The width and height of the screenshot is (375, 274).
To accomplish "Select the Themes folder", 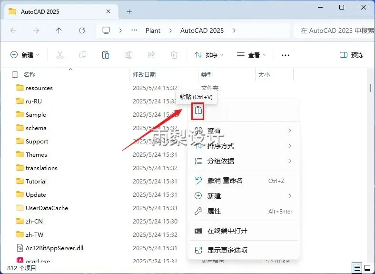I will [36, 154].
